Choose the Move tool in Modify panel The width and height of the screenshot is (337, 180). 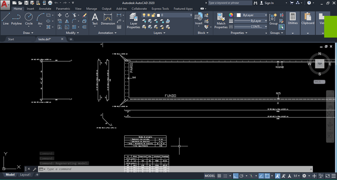pyautogui.click(x=59, y=15)
